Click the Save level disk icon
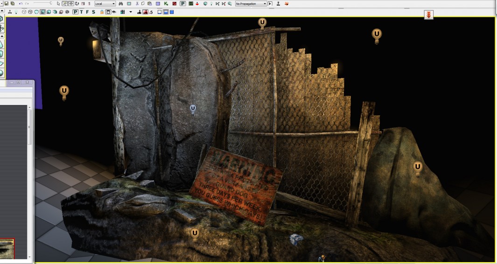This screenshot has height=264, width=497. (7, 4)
